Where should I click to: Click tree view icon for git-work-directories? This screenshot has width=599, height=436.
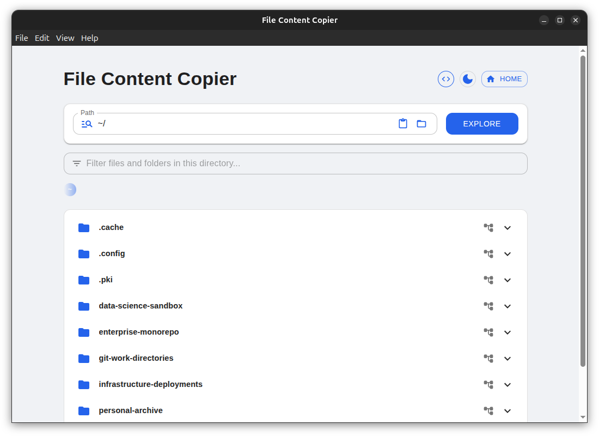click(488, 359)
